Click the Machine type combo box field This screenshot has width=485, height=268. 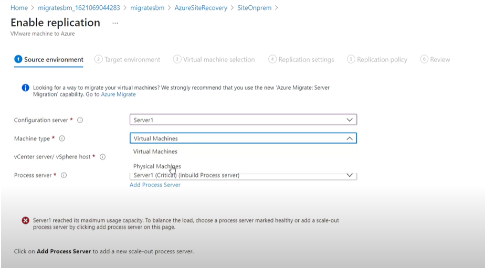(x=243, y=138)
